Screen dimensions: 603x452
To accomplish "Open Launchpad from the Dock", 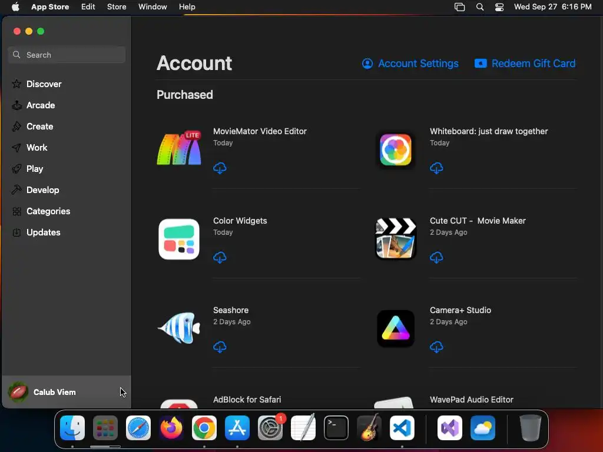I will (105, 428).
